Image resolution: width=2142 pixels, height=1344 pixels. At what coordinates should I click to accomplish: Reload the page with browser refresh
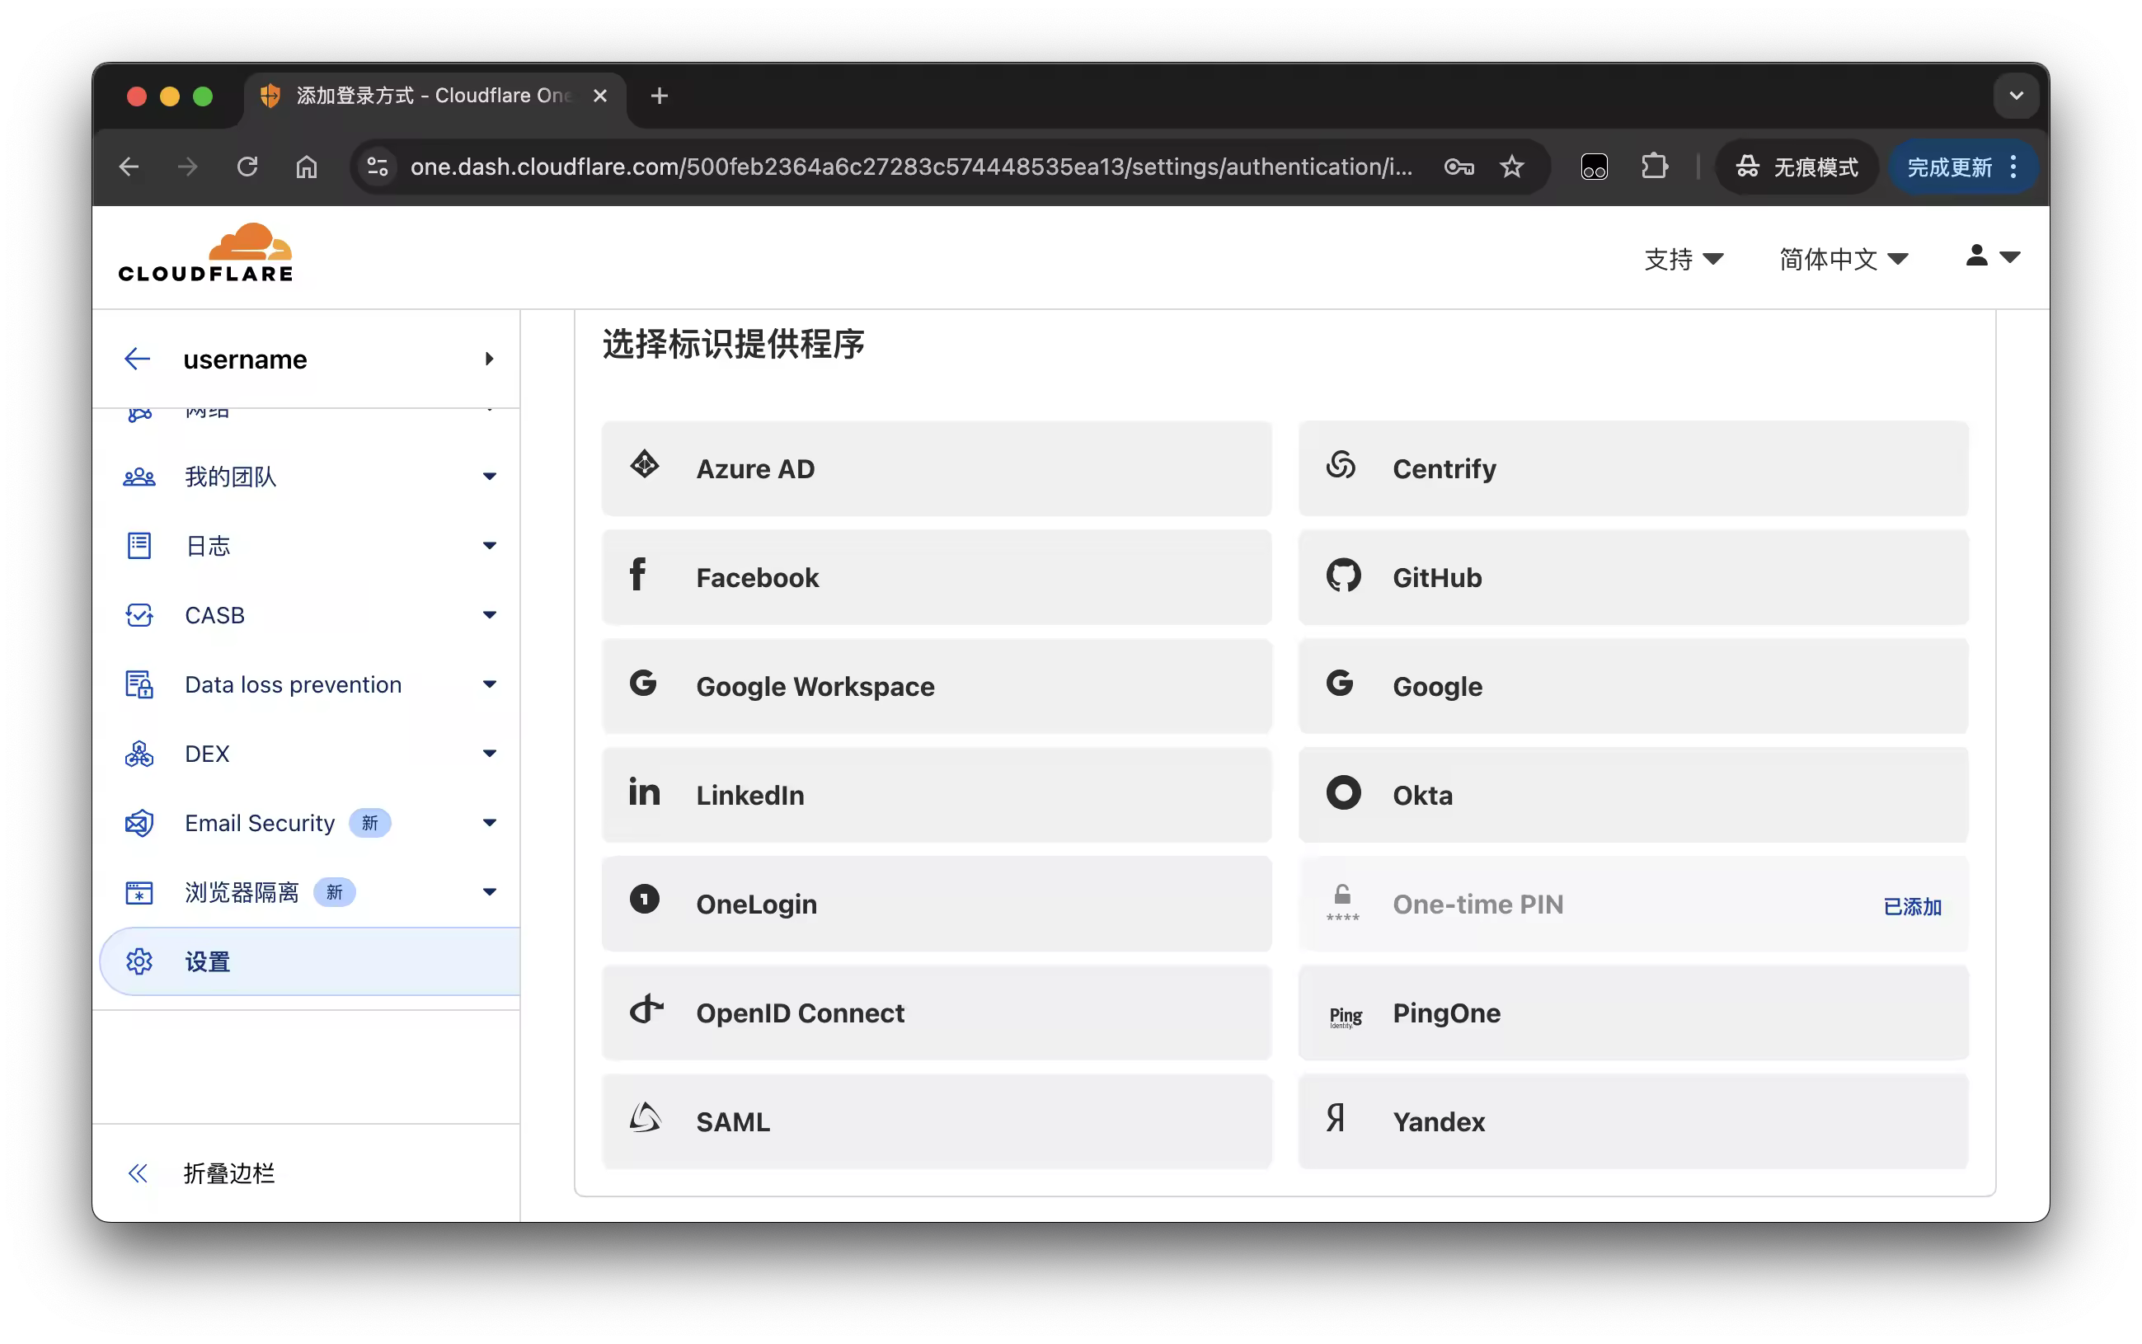[247, 167]
